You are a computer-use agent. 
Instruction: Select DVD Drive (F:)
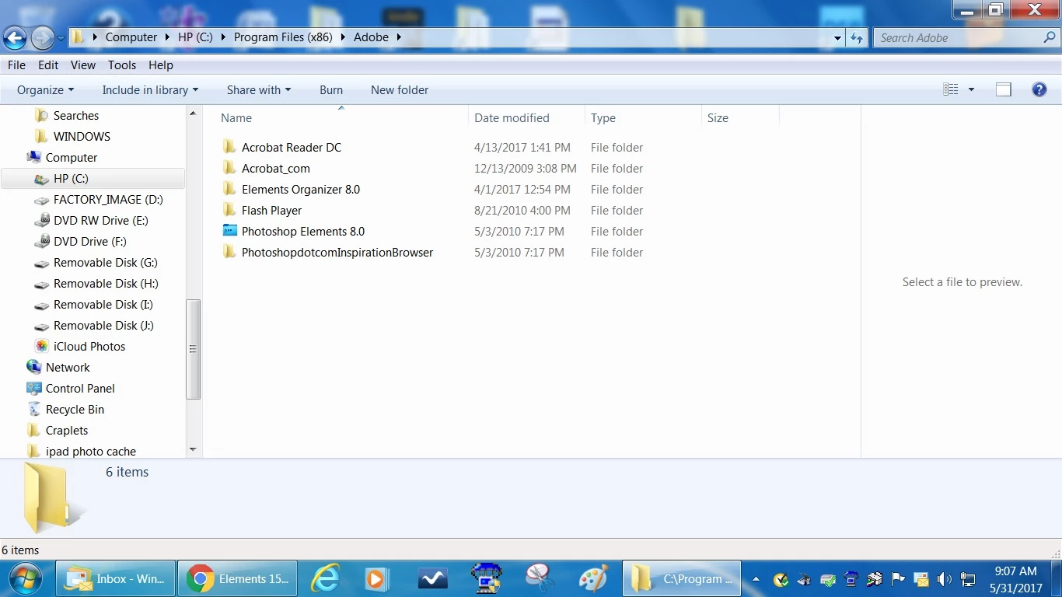[x=90, y=242]
